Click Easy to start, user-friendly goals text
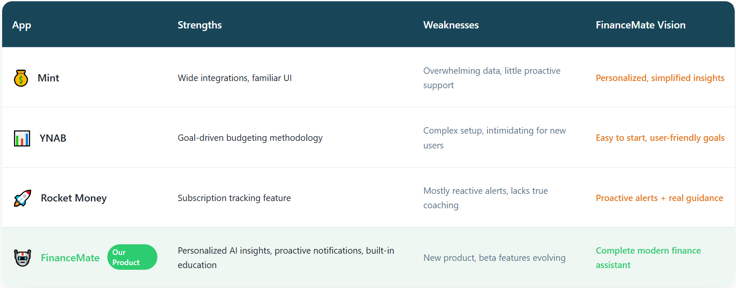Screen dimensions: 736x288 660,138
